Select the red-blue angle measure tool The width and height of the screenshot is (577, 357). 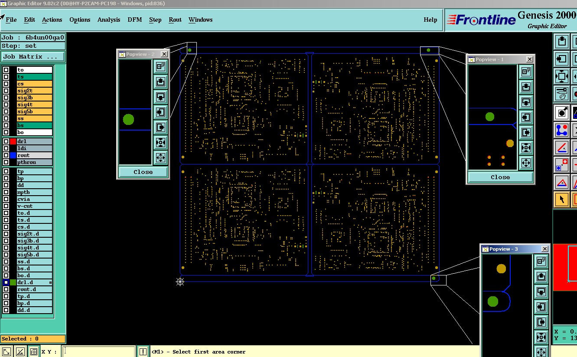coord(562,147)
